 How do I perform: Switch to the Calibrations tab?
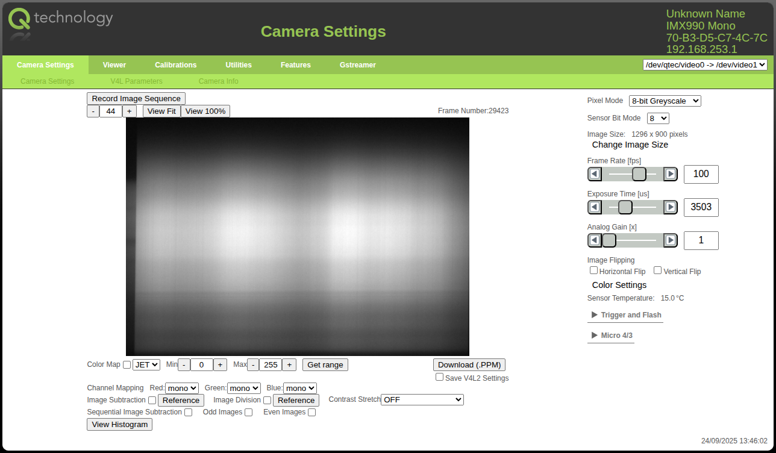(x=175, y=65)
